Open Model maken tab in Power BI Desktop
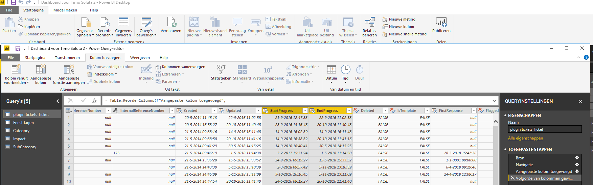This screenshot has height=185, width=593. point(65,10)
